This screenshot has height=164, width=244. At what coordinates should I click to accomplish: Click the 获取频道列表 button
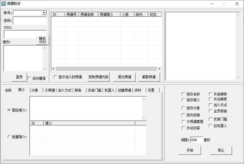[x=98, y=77]
